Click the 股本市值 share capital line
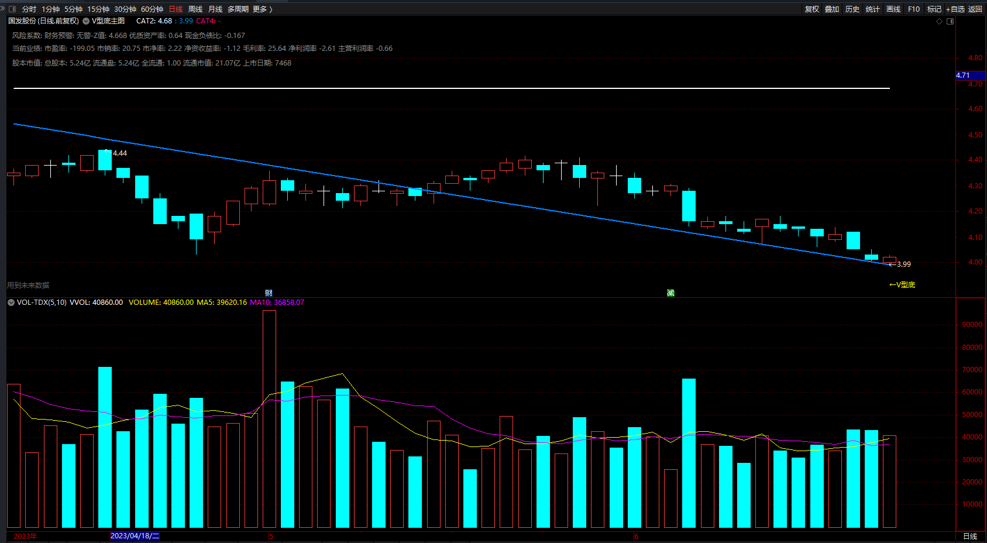The image size is (987, 543). (x=152, y=63)
